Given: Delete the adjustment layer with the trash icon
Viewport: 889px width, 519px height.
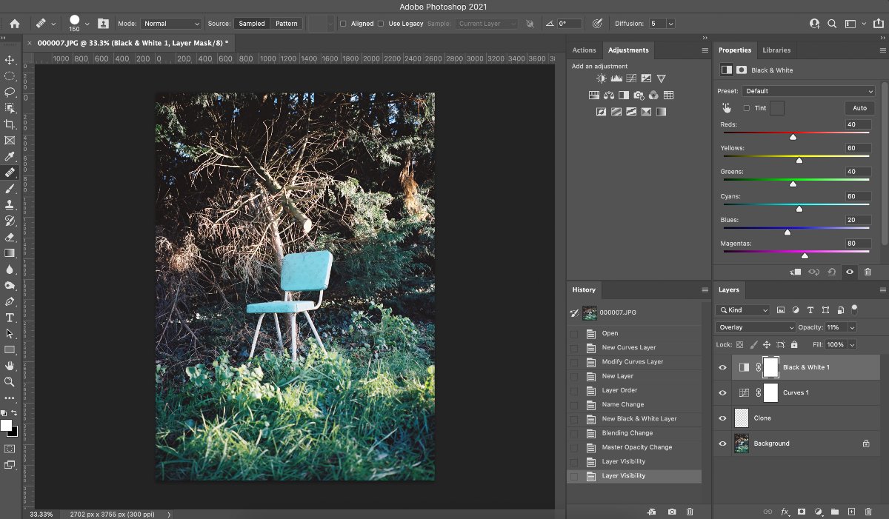Looking at the screenshot, I should pyautogui.click(x=868, y=272).
